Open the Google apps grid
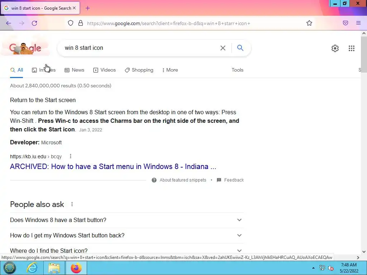Viewport: 367px width, 275px height. pos(351,48)
